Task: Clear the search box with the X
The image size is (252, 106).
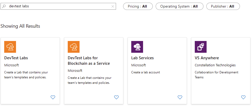Action: coord(113,6)
